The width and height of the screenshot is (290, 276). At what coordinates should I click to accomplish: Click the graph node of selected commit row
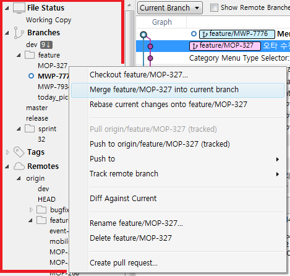150,46
